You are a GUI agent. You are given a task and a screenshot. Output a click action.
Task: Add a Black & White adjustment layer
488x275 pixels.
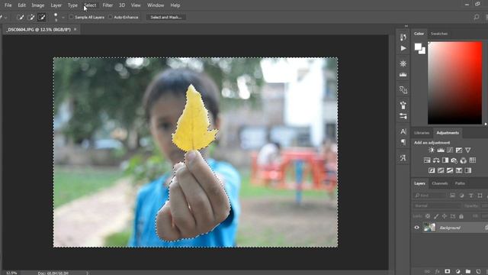(x=445, y=160)
